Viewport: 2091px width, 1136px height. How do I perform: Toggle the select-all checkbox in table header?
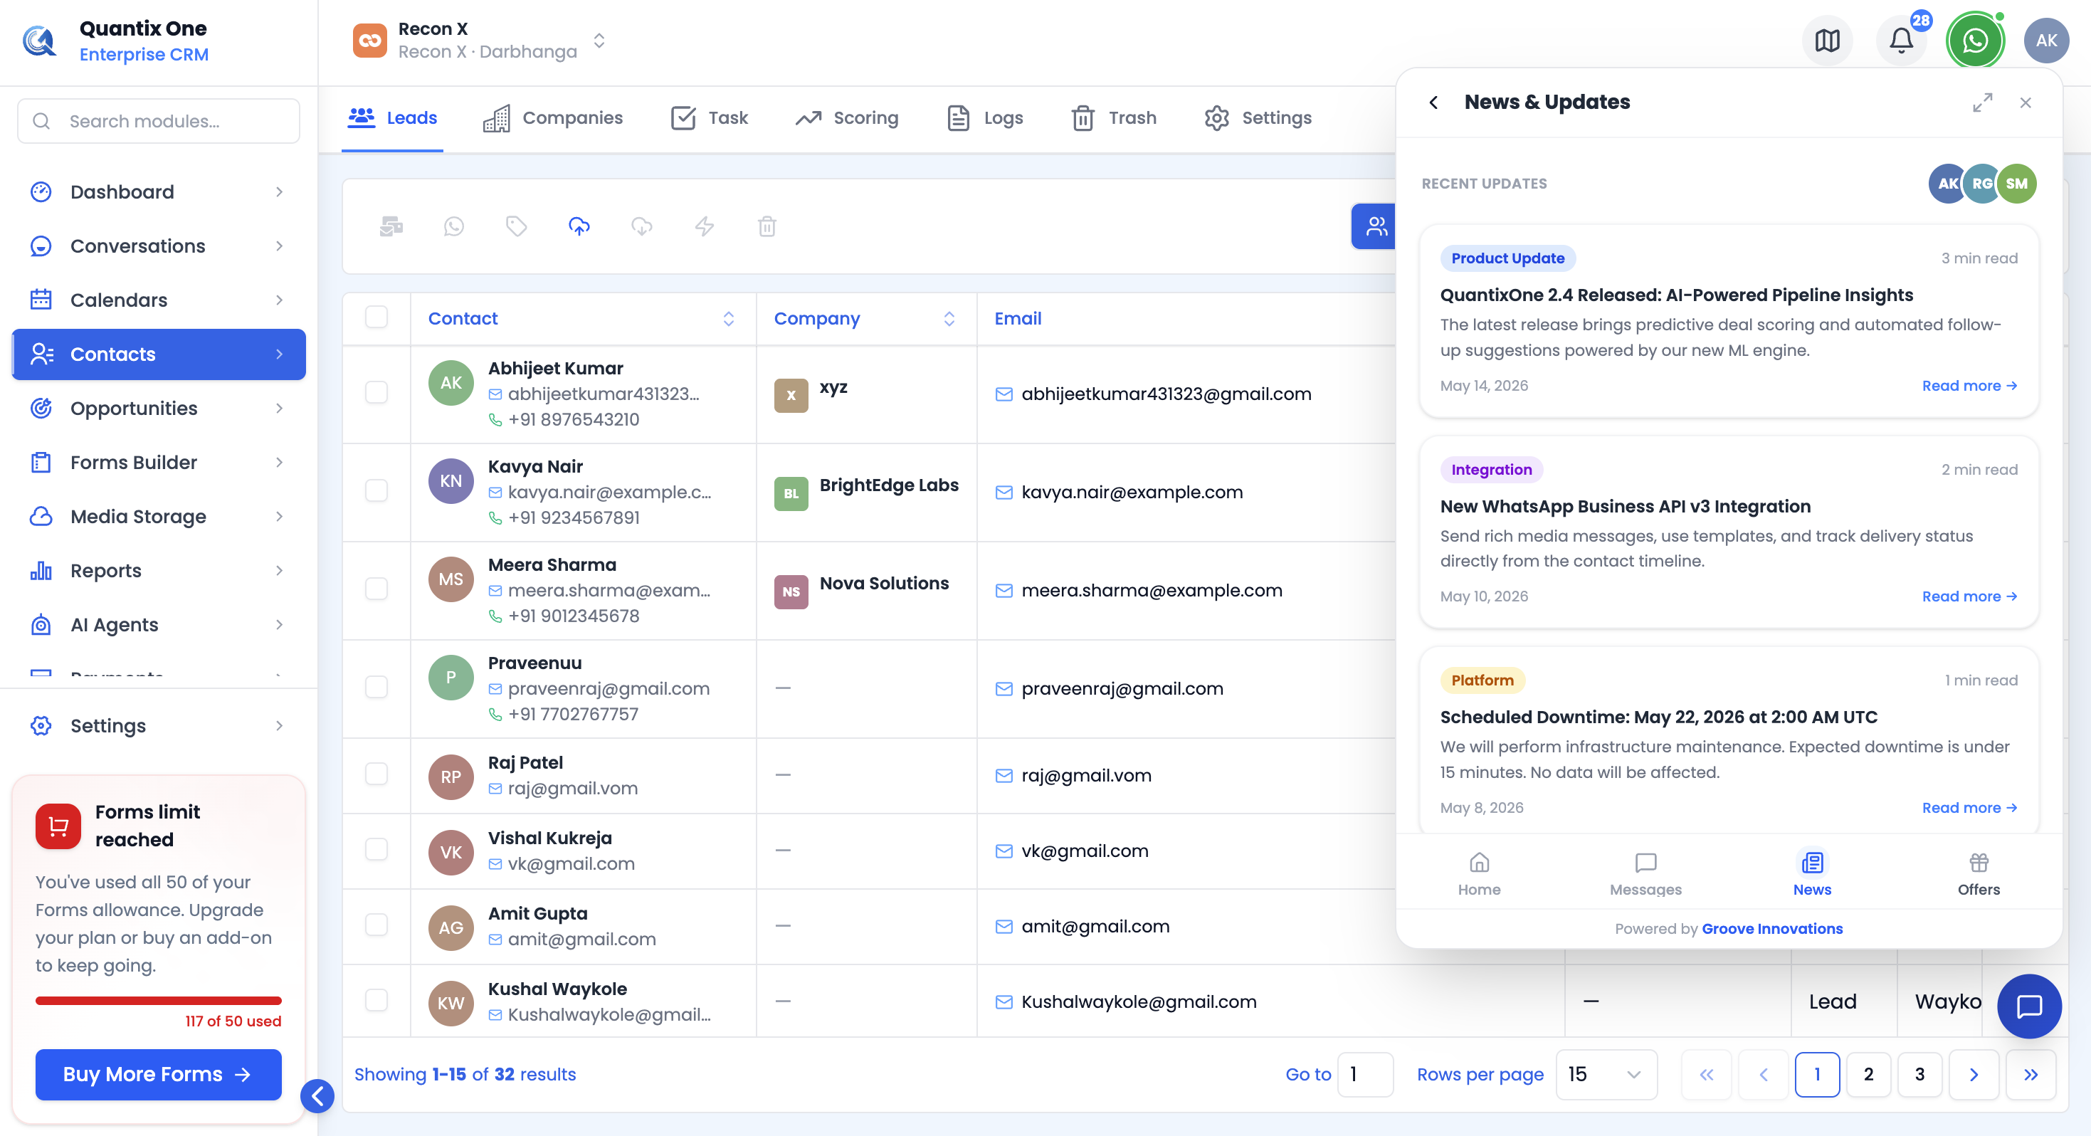[376, 317]
